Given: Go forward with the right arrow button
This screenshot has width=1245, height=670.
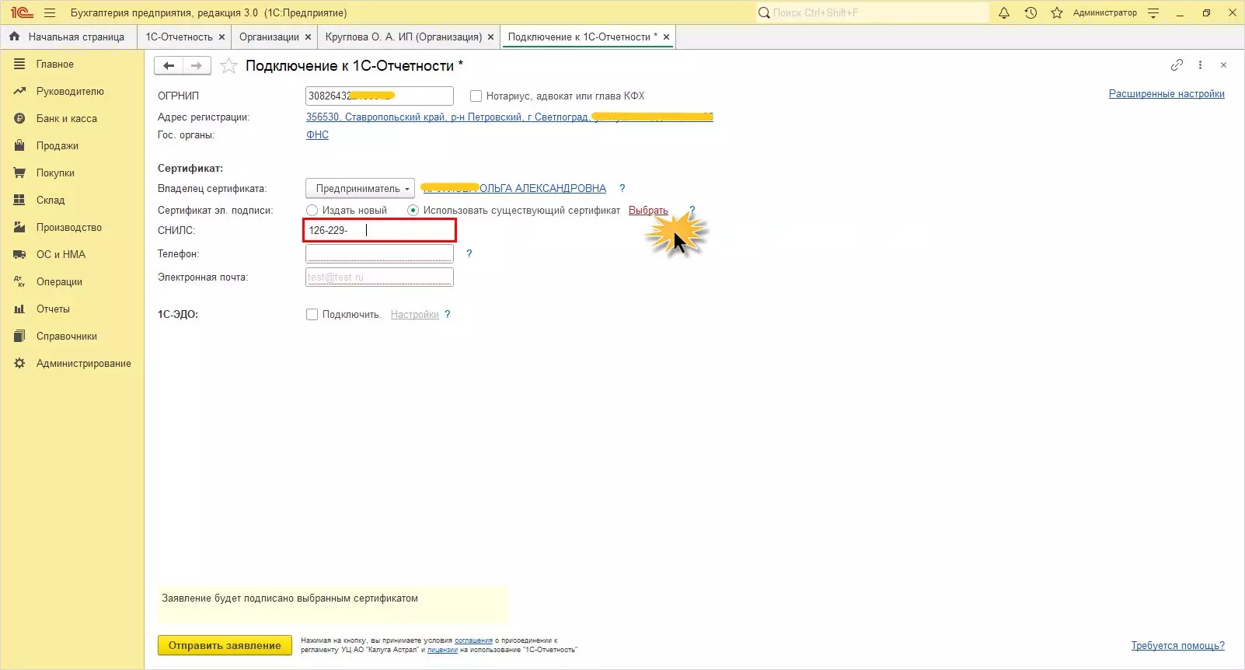Looking at the screenshot, I should point(197,66).
